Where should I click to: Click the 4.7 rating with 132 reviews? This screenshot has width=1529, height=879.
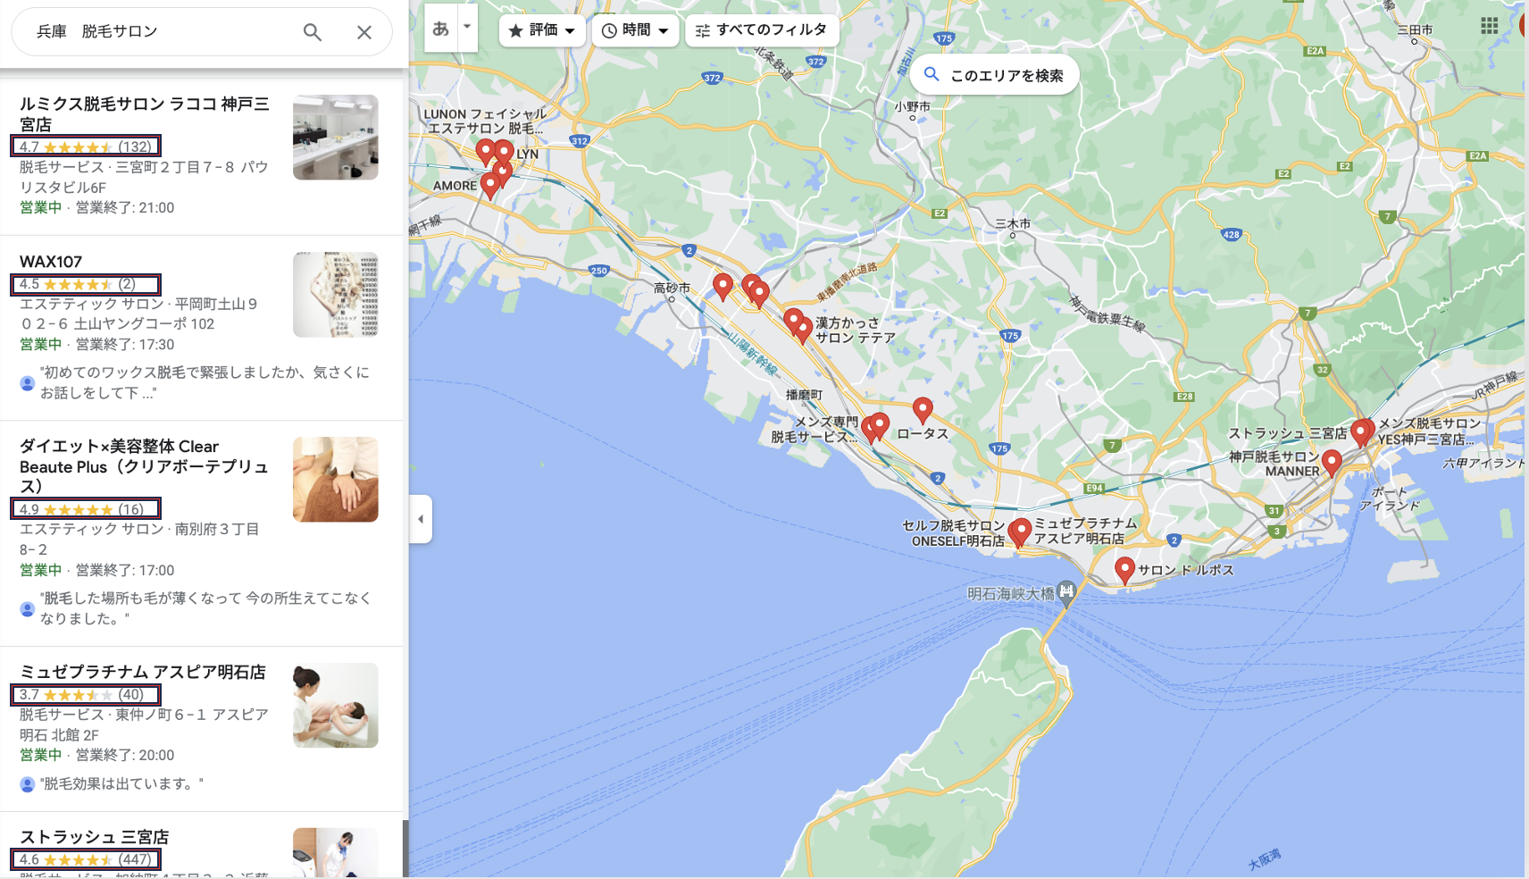coord(86,146)
